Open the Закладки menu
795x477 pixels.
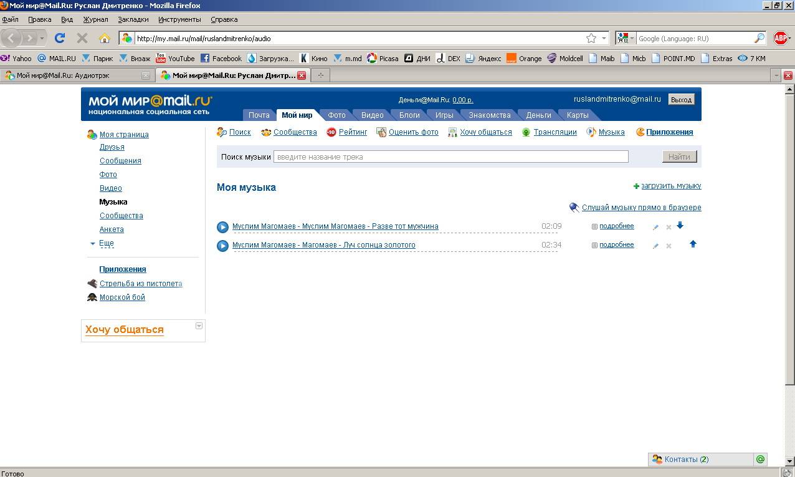point(133,19)
